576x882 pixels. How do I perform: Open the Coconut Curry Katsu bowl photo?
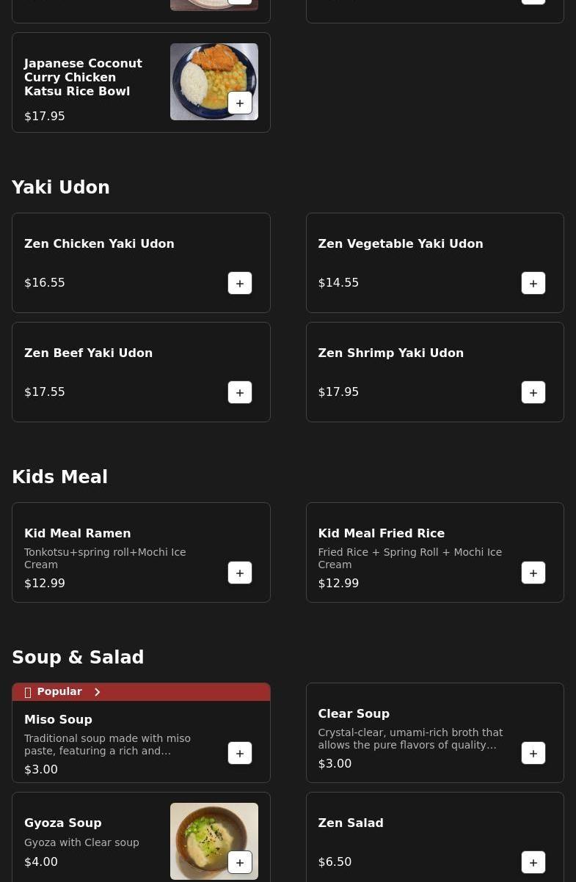tap(214, 81)
